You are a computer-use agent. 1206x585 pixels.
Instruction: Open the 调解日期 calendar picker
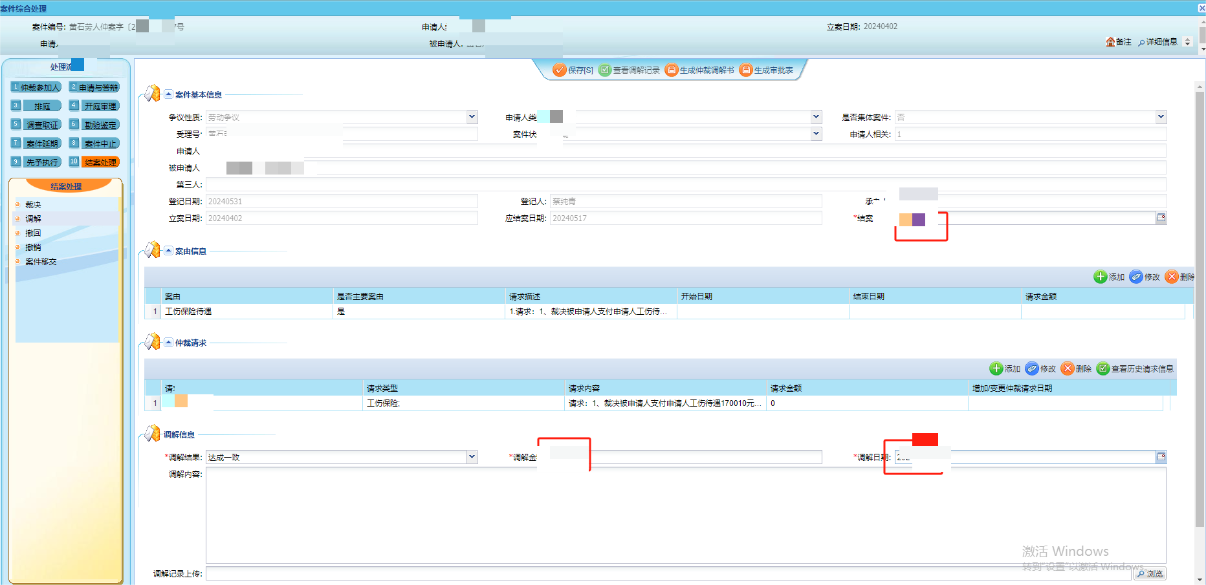click(x=1161, y=457)
